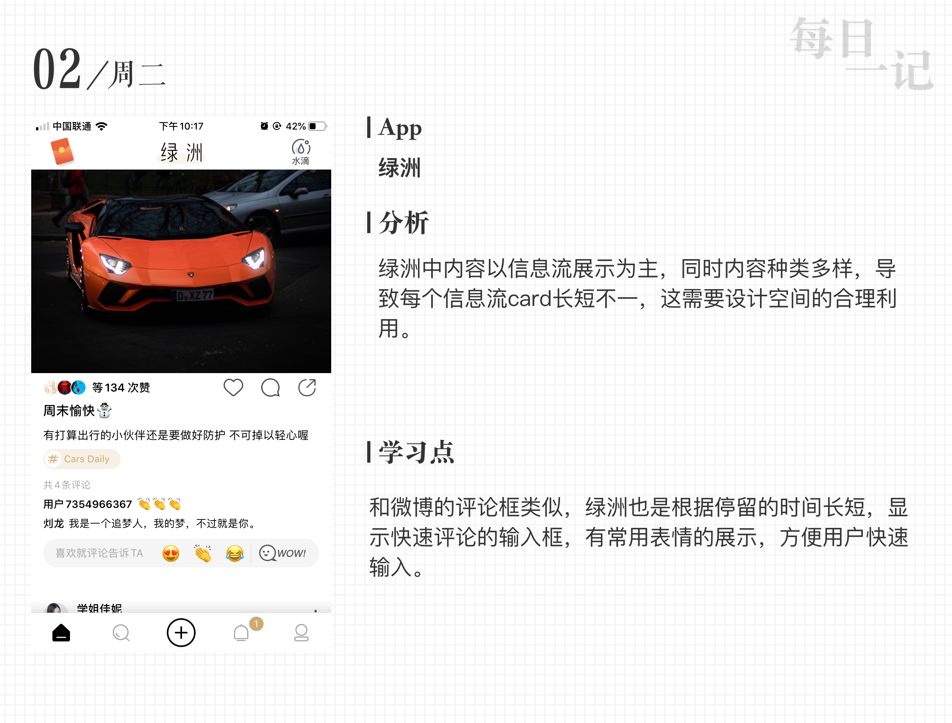Open user 灿龙's comment profile
This screenshot has width=952, height=723.
coord(53,523)
